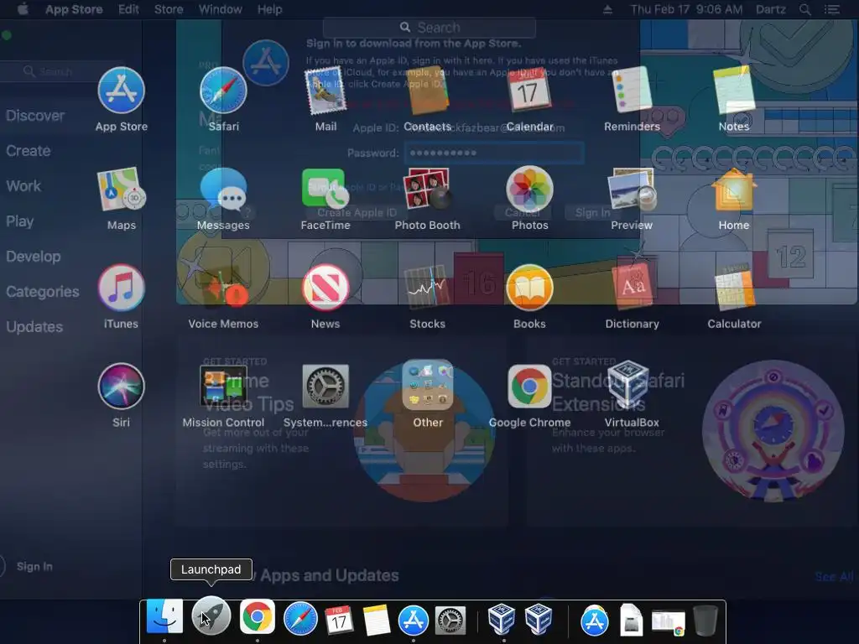Open the Dartz user menu
Viewport: 859px width, 644px height.
coord(770,9)
